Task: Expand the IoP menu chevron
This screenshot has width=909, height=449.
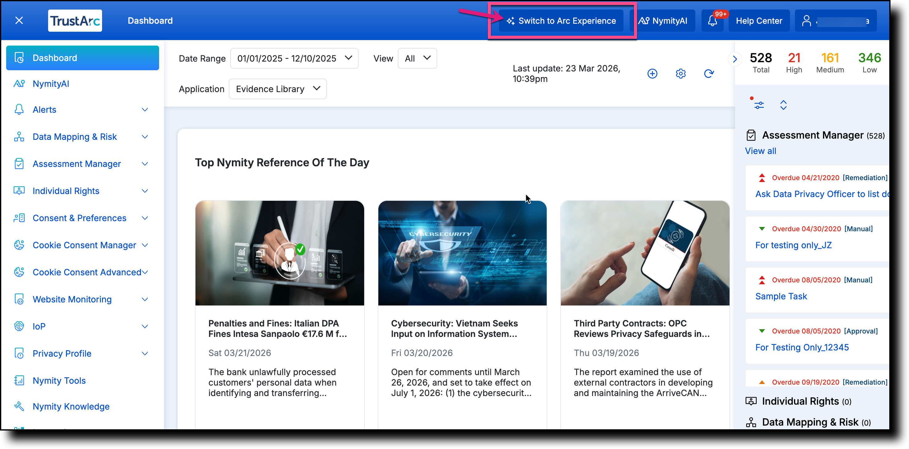Action: pos(145,327)
